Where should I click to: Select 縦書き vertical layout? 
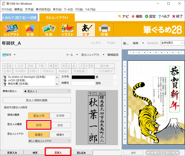click(x=39, y=135)
